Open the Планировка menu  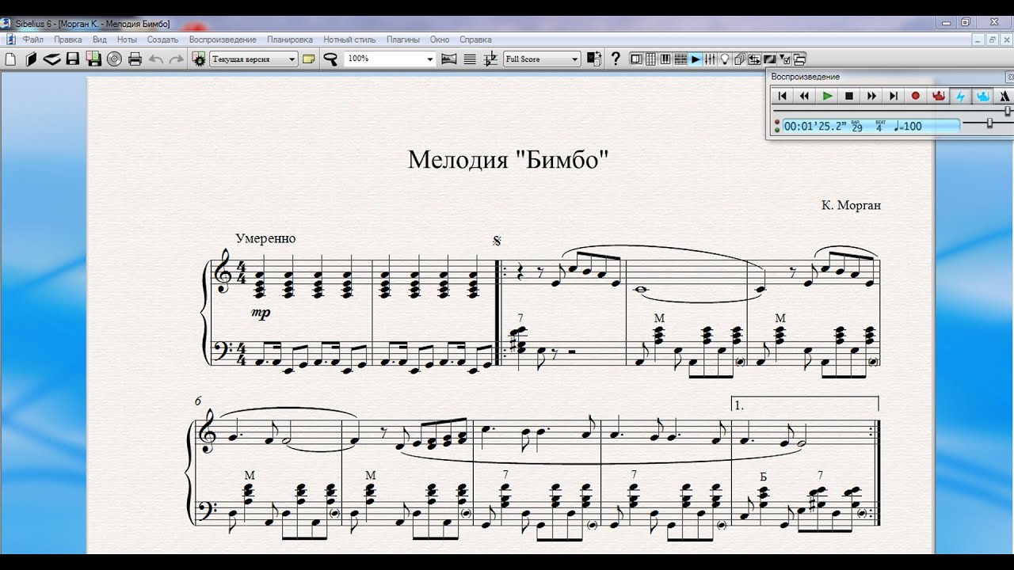pos(290,39)
